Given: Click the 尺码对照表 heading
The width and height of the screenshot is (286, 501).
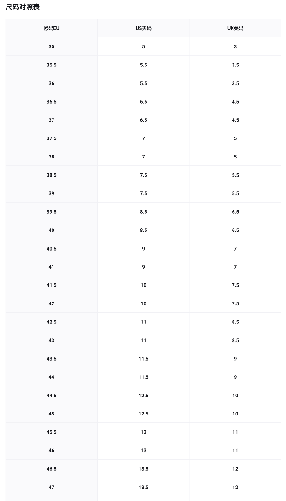Looking at the screenshot, I should pos(23,7).
